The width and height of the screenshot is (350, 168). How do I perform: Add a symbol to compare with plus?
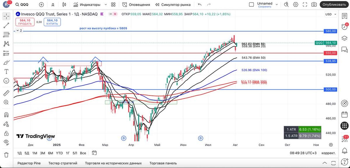click(41, 5)
